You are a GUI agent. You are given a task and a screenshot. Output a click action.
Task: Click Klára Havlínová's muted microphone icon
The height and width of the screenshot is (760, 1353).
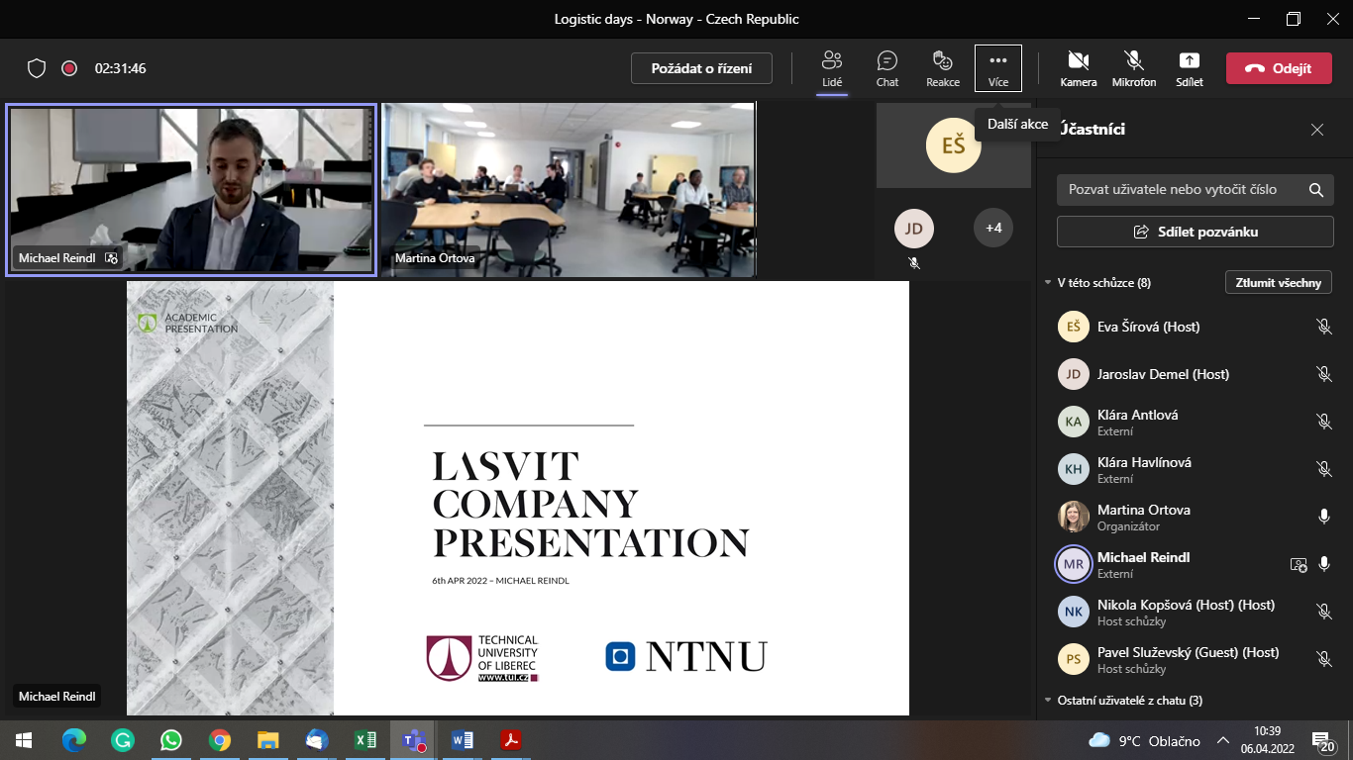point(1324,469)
